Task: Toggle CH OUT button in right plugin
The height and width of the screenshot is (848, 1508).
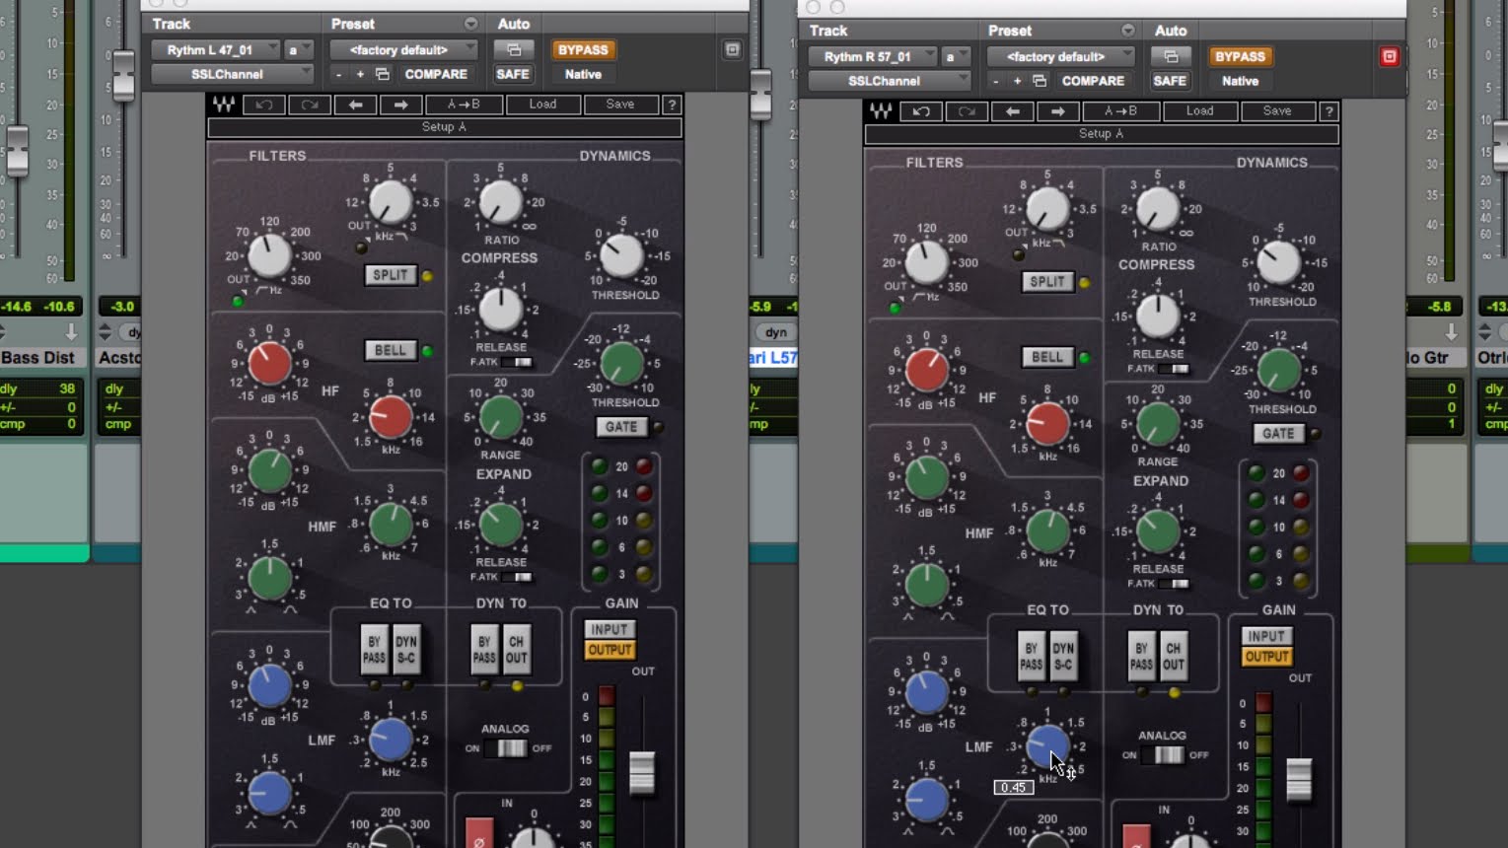Action: 1173,657
